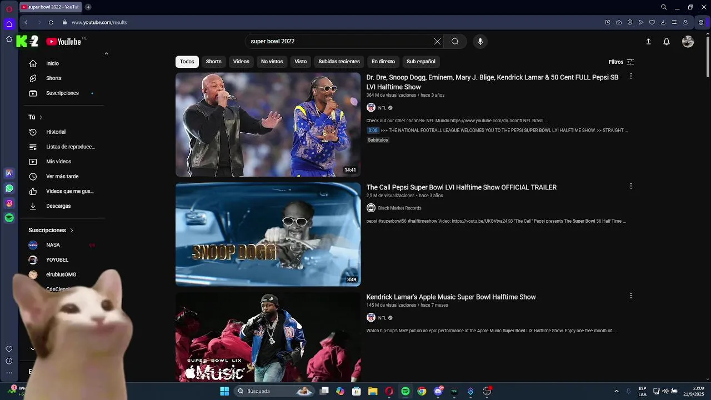This screenshot has height=400, width=711.
Task: Open the Filtros options
Action: (x=621, y=62)
